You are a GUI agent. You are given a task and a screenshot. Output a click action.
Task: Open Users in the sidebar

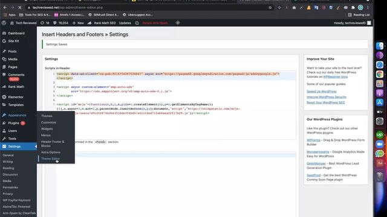tap(12, 131)
